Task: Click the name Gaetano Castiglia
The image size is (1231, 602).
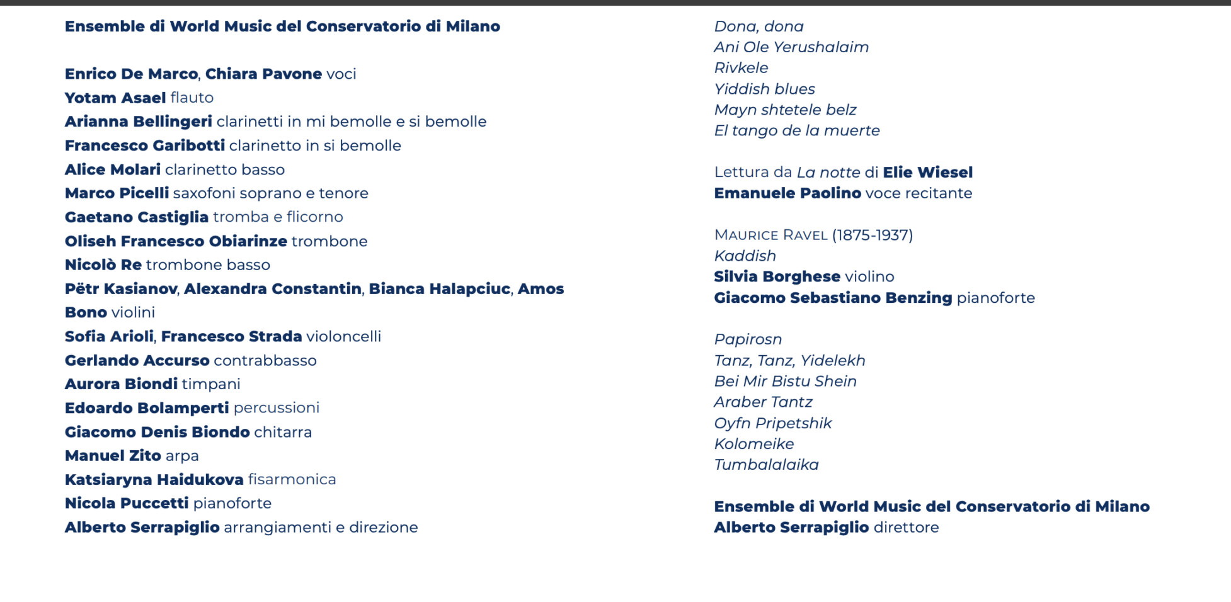Action: [136, 217]
